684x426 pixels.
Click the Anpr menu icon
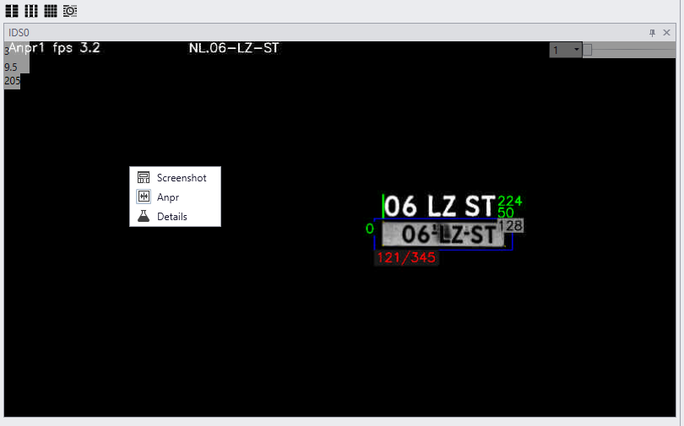tap(144, 197)
